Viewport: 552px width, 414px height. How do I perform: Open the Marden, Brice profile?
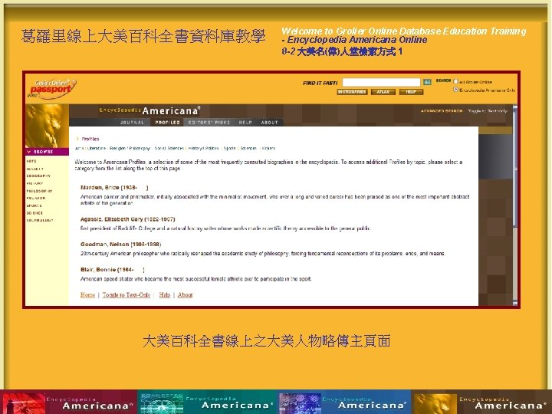[x=114, y=188]
